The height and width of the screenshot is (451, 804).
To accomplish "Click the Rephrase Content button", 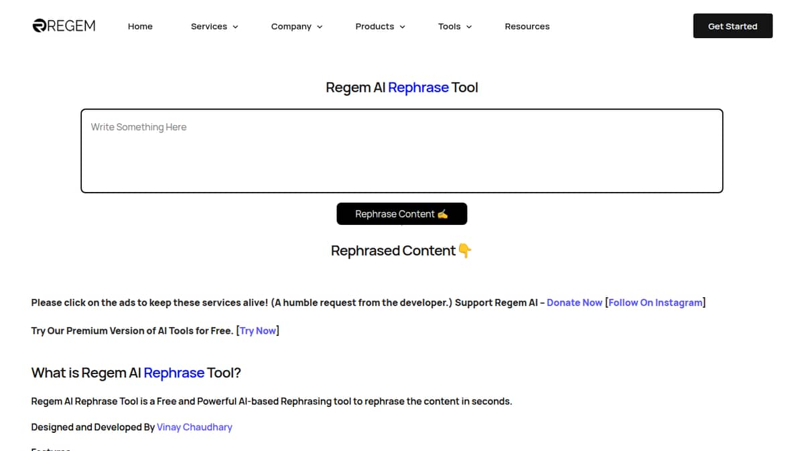I will tap(402, 214).
